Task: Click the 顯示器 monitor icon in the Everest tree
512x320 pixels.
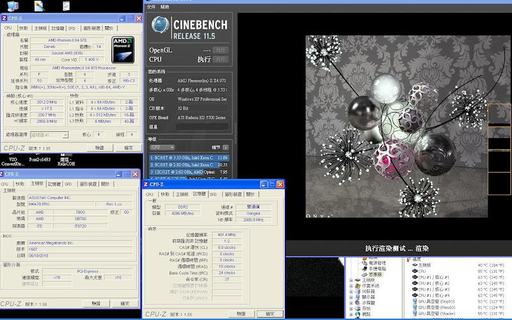Action: point(358,297)
